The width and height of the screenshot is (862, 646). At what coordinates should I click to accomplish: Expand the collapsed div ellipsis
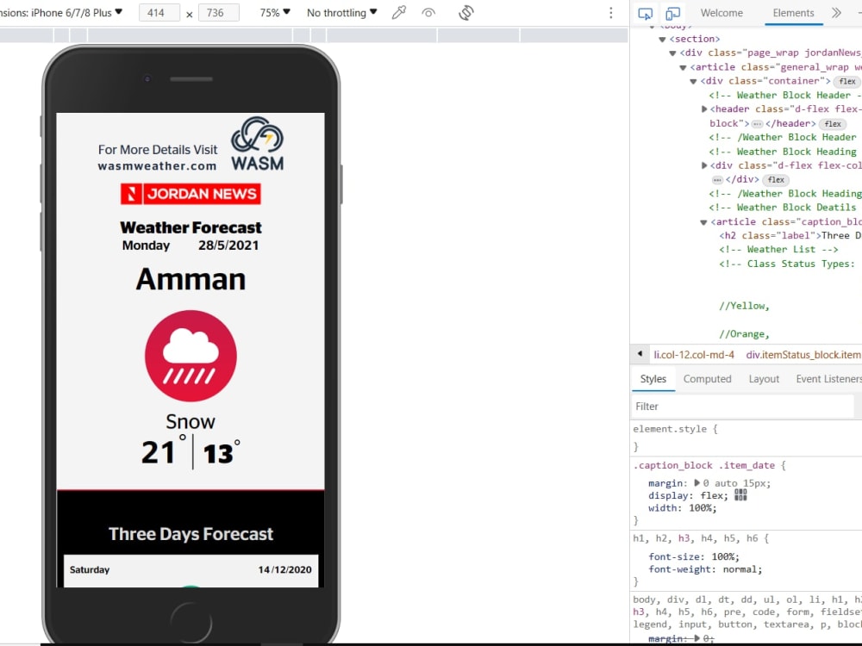(x=717, y=180)
